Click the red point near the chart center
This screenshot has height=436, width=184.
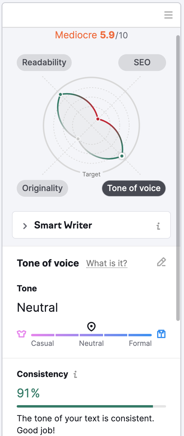(98, 119)
